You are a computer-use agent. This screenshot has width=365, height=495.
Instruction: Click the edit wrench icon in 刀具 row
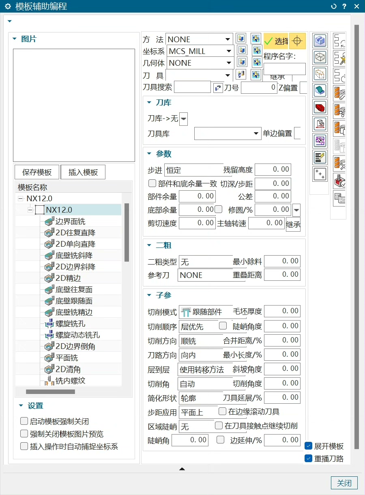256,75
